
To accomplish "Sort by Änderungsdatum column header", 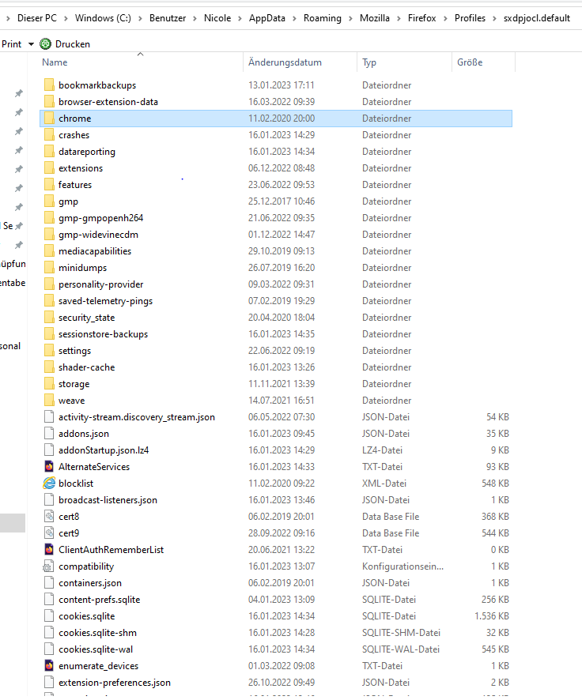I will click(285, 62).
